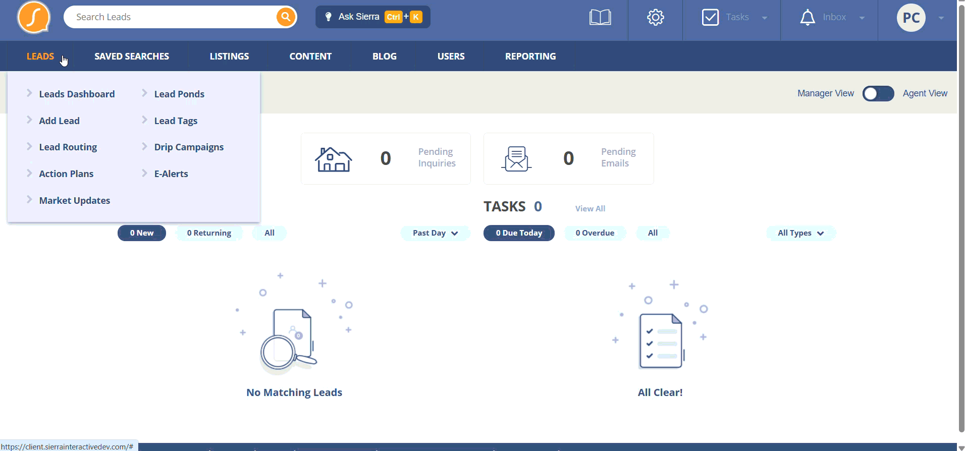965x451 pixels.
Task: Click the Ask Sierra lightbulb icon
Action: 329,17
